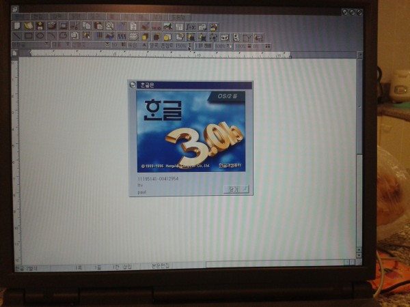
Task: Select the straight line drawing tool
Action: click(x=17, y=35)
